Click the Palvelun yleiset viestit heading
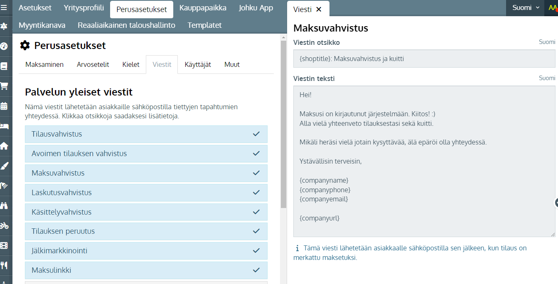This screenshot has height=284, width=558. click(x=79, y=92)
